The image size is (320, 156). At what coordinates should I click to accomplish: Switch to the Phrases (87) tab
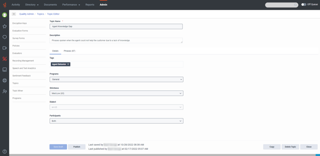click(x=70, y=51)
